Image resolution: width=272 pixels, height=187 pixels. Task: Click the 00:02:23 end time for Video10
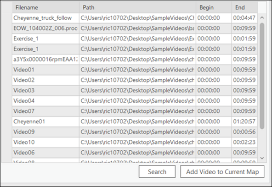coord(244,142)
